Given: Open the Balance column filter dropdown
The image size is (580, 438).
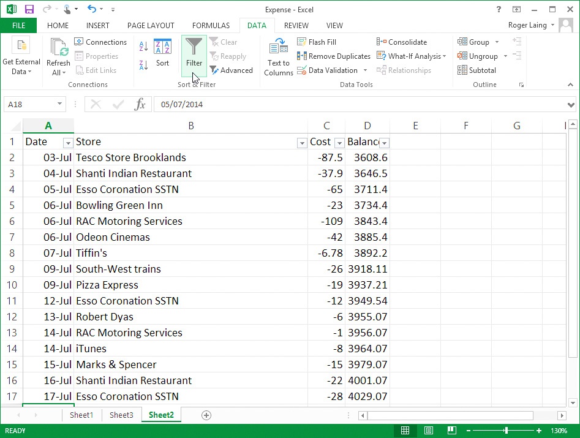Looking at the screenshot, I should click(x=384, y=142).
